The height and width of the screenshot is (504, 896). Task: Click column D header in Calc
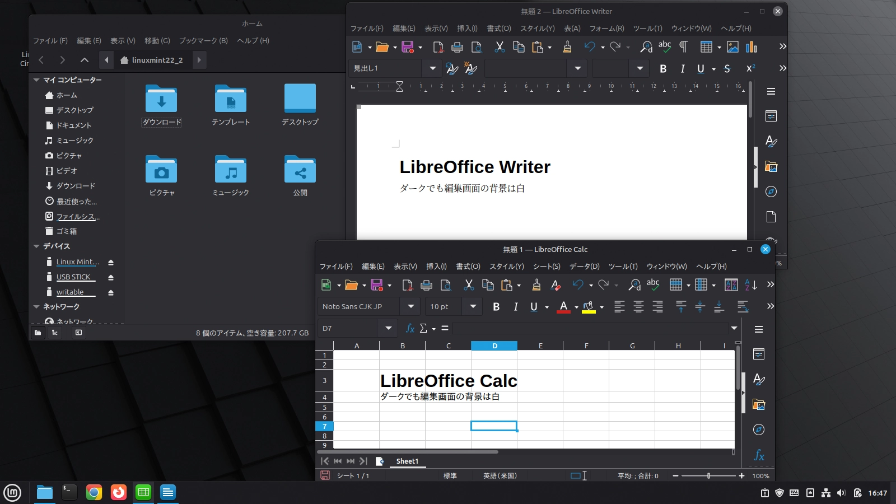pos(494,346)
